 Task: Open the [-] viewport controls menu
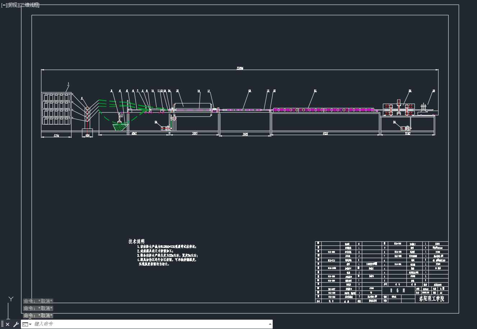[x=4, y=5]
